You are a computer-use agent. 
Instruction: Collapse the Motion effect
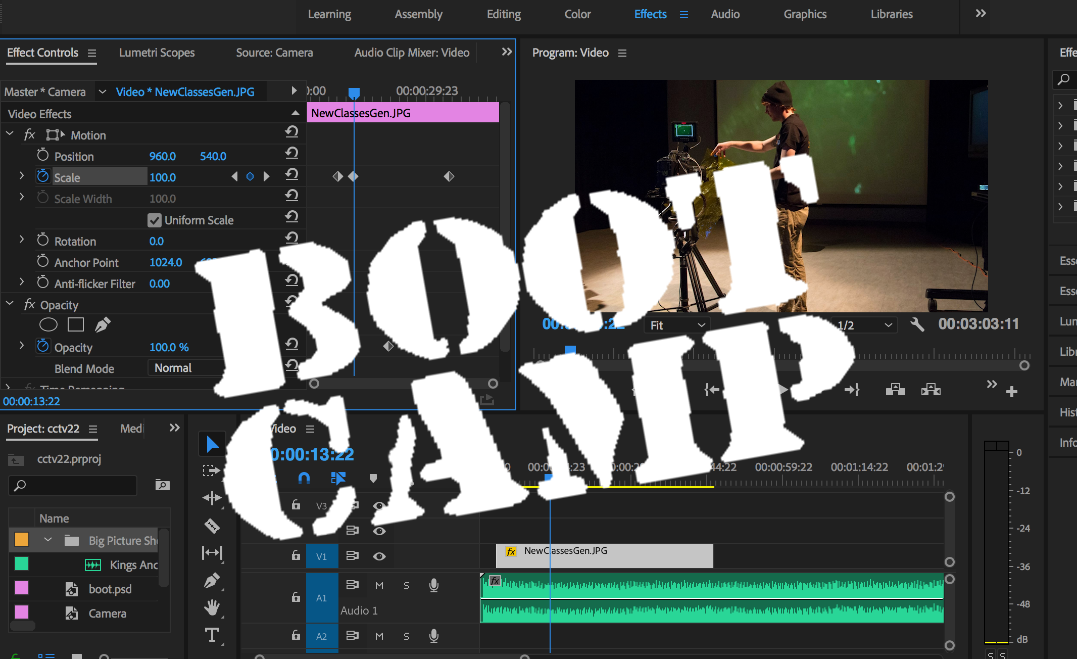point(10,133)
